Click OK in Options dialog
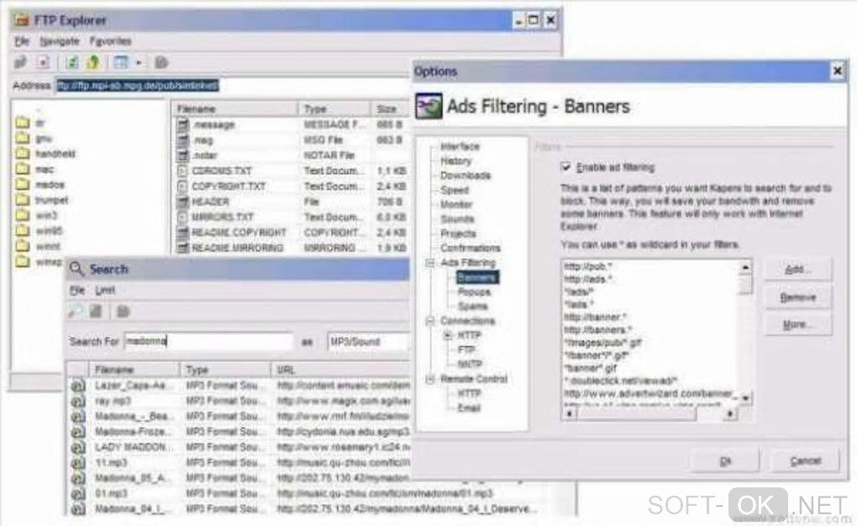This screenshot has width=857, height=526. [x=725, y=461]
